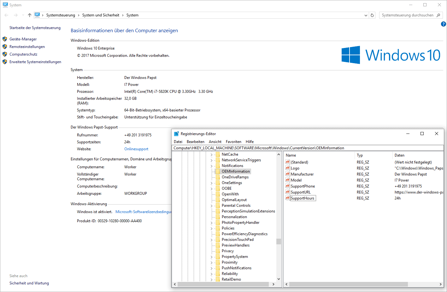Open help via the blue question mark icon
Viewport: 447px width, 292px height.
point(443,24)
